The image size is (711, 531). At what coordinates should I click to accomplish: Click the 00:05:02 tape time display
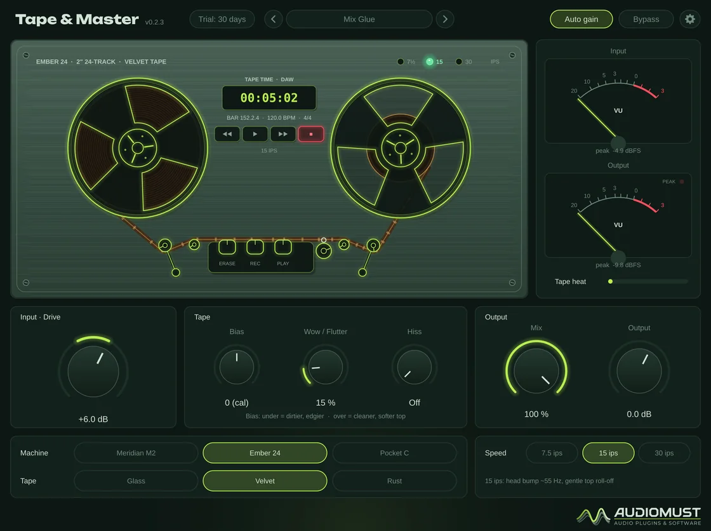(x=269, y=98)
